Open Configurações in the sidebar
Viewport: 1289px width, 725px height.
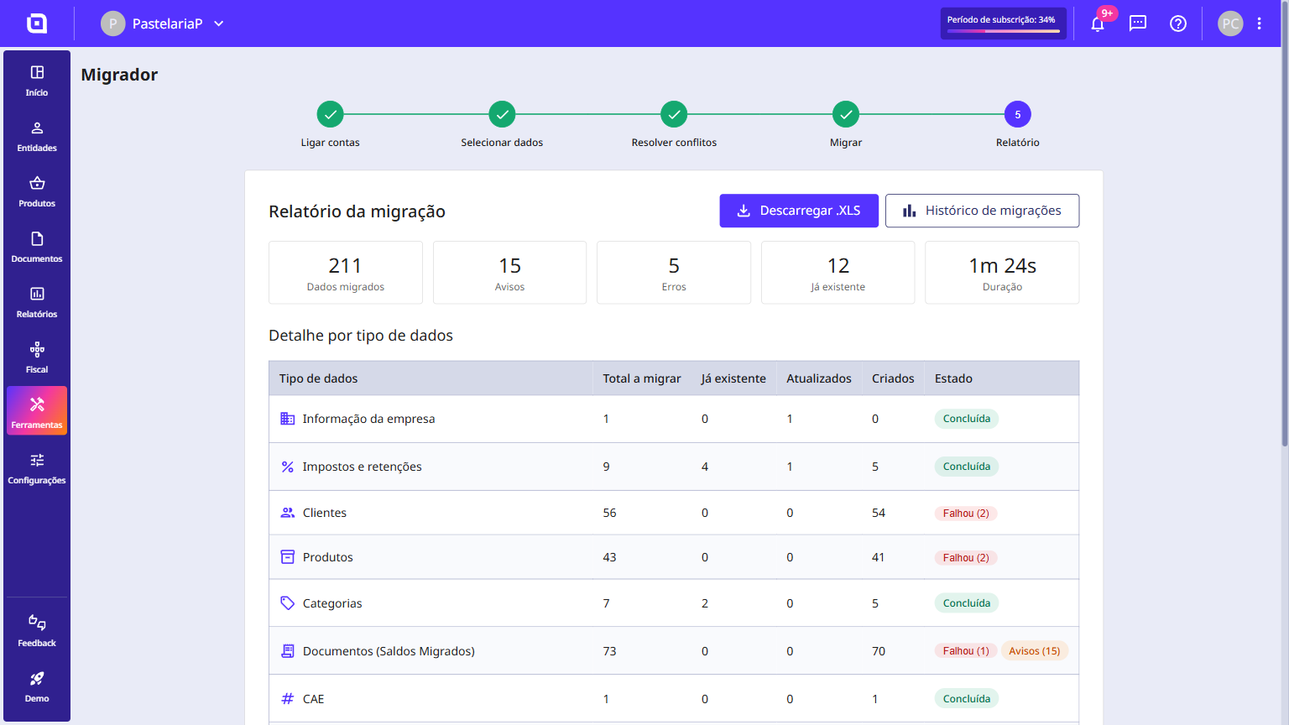(x=37, y=469)
